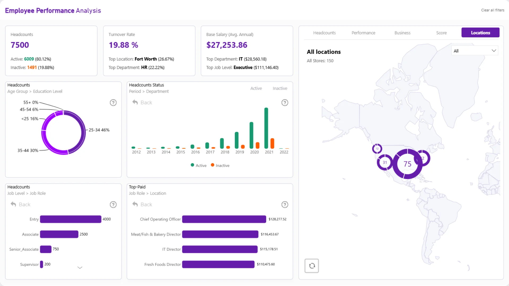
Task: Click help icon in Job Level panel
Action: tap(113, 205)
